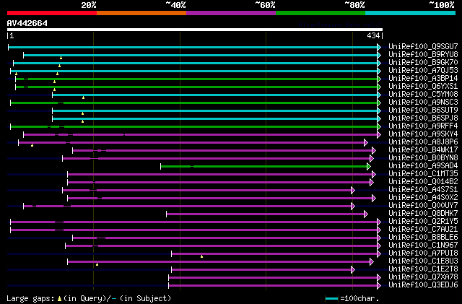Screen dimensions: 462x304
Task: Click the green ~80% identity legend segment
Action: coord(321,13)
